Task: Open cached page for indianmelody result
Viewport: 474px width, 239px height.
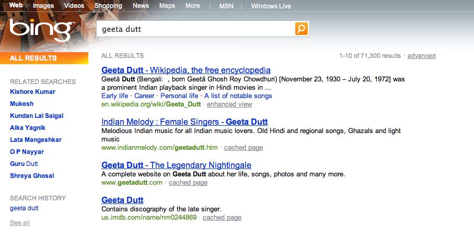Action: pos(244,148)
